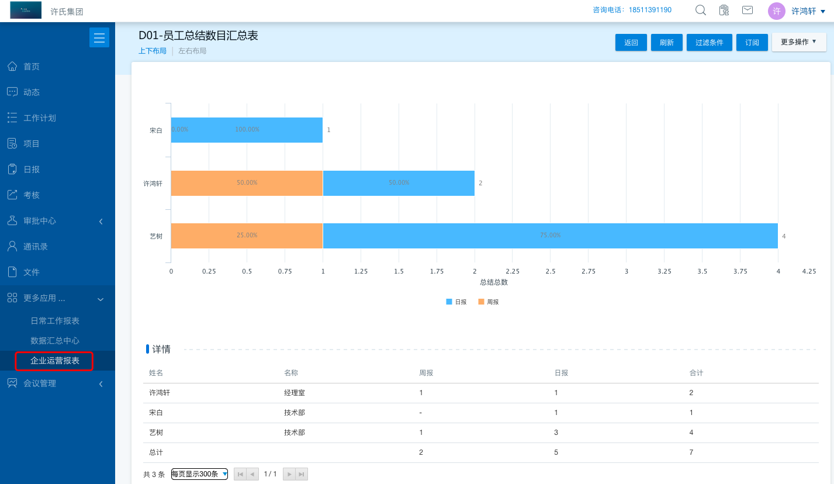Toggle the hamburger sidebar menu button
This screenshot has width=834, height=484.
(x=99, y=37)
